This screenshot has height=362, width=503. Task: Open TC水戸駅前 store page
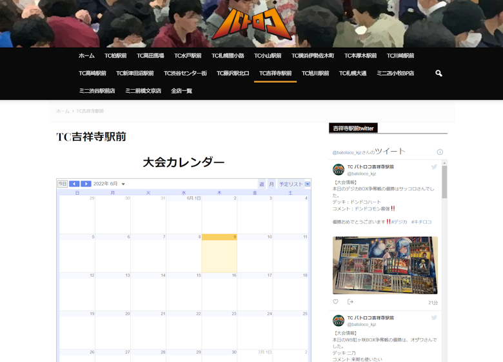188,56
